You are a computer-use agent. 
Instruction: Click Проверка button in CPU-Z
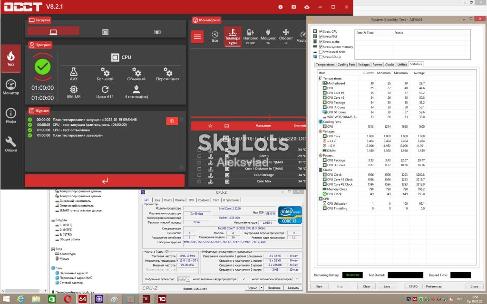click(274, 288)
